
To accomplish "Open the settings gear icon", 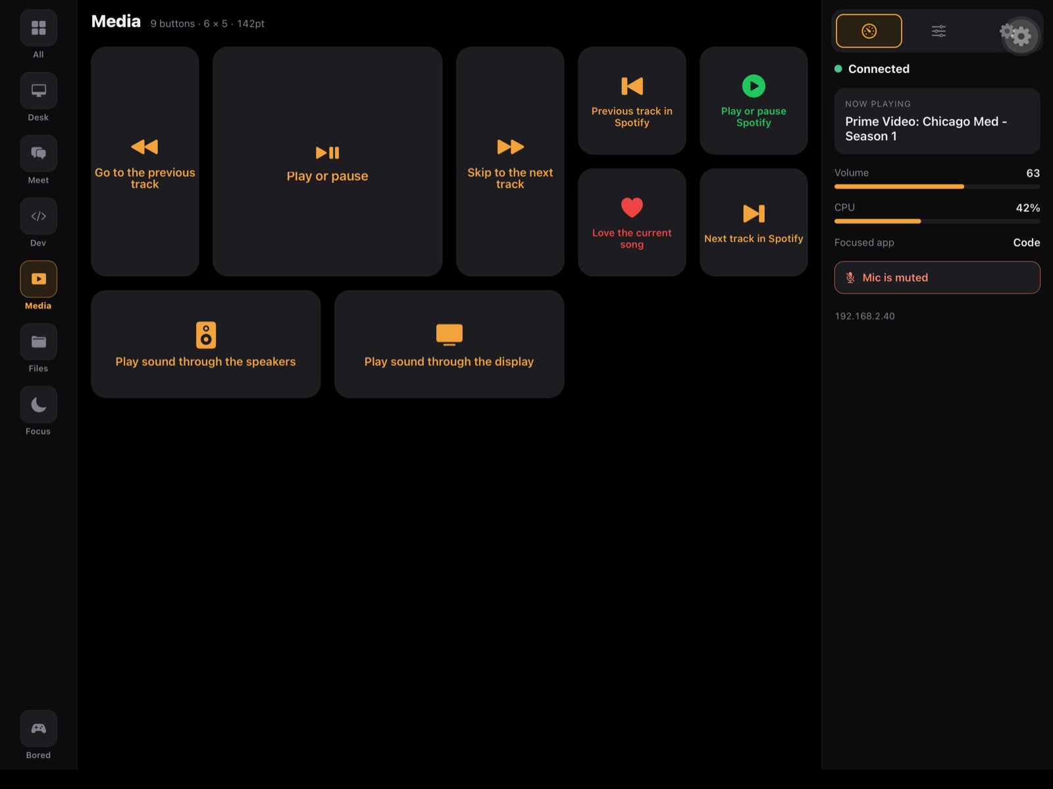I will tap(1021, 36).
